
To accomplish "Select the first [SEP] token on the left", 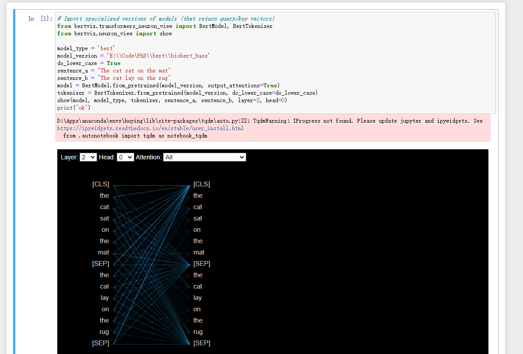I will [100, 263].
